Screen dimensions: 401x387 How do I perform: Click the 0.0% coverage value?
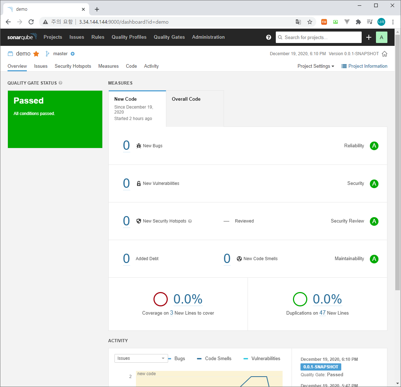coord(188,299)
